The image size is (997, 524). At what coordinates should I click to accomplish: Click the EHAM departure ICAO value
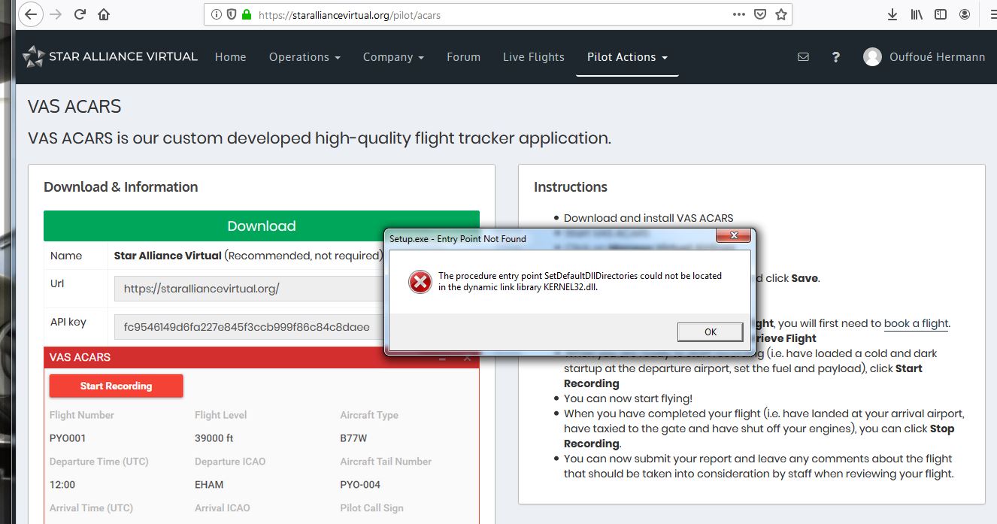(x=209, y=485)
